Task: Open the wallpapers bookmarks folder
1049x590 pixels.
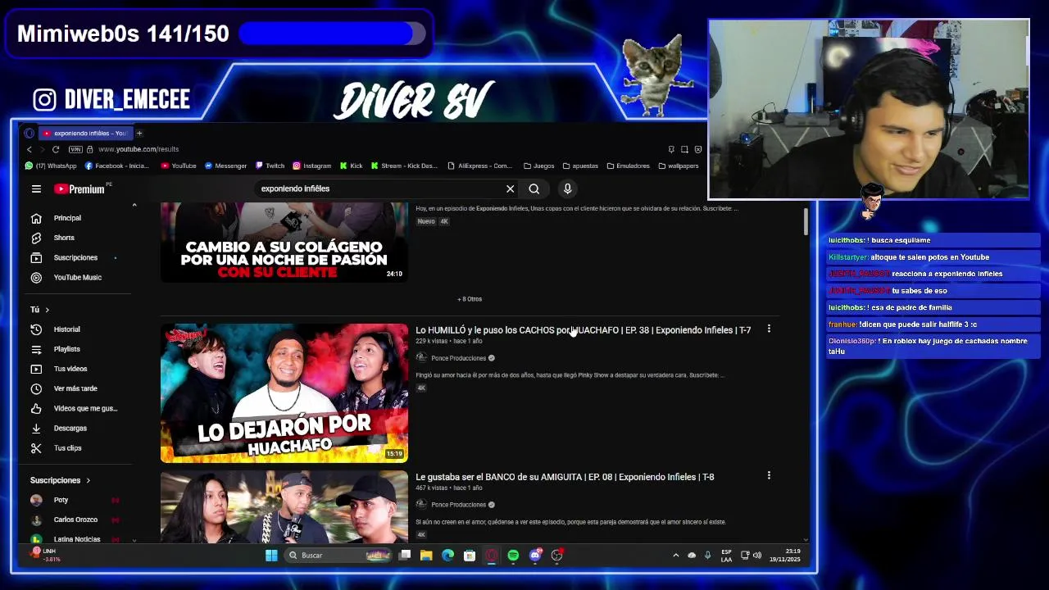Action: (x=679, y=166)
